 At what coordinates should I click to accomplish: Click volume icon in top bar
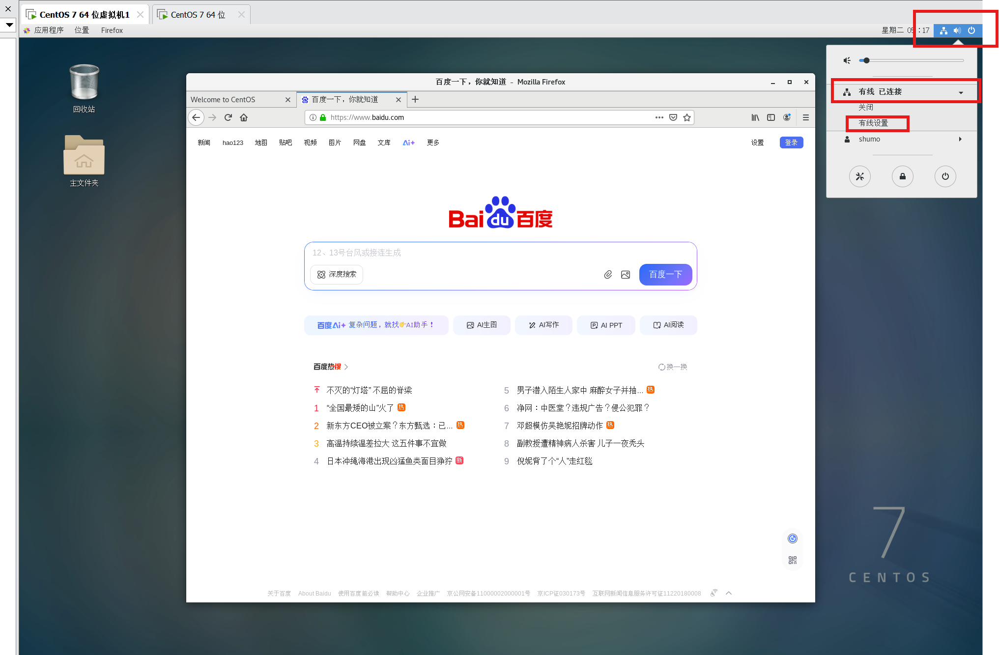[x=957, y=30]
